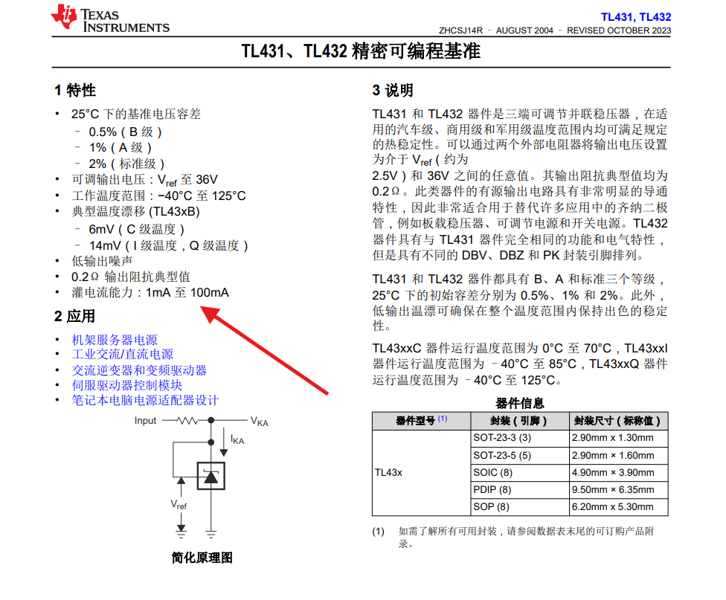The width and height of the screenshot is (726, 600).
Task: Select the text 2%（标准级）
Action: [x=126, y=164]
